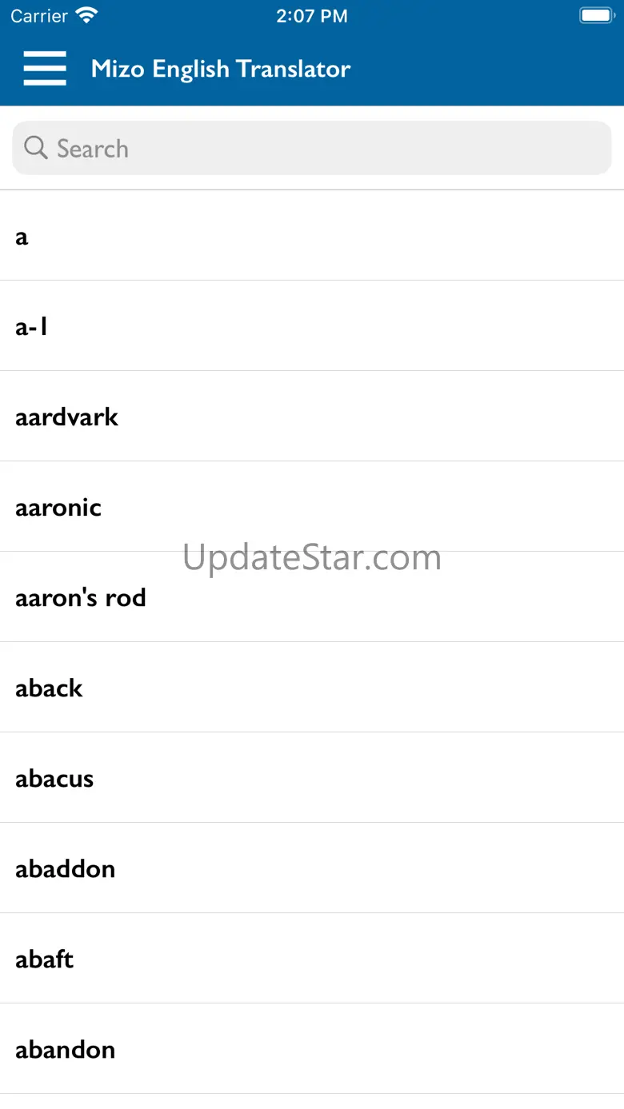
Task: Tap the magnifying glass search icon
Action: [x=36, y=147]
